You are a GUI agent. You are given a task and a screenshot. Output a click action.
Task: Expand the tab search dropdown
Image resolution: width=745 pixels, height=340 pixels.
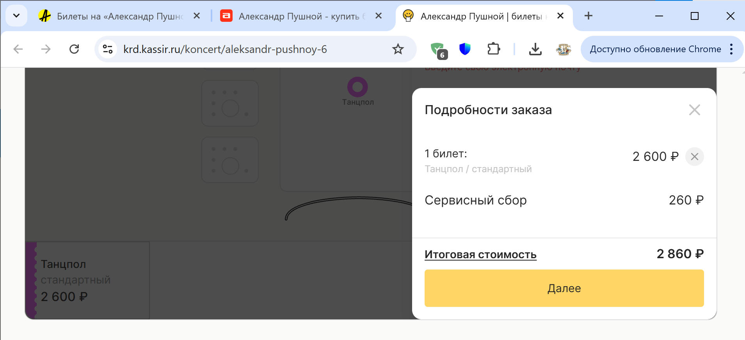pyautogui.click(x=16, y=16)
